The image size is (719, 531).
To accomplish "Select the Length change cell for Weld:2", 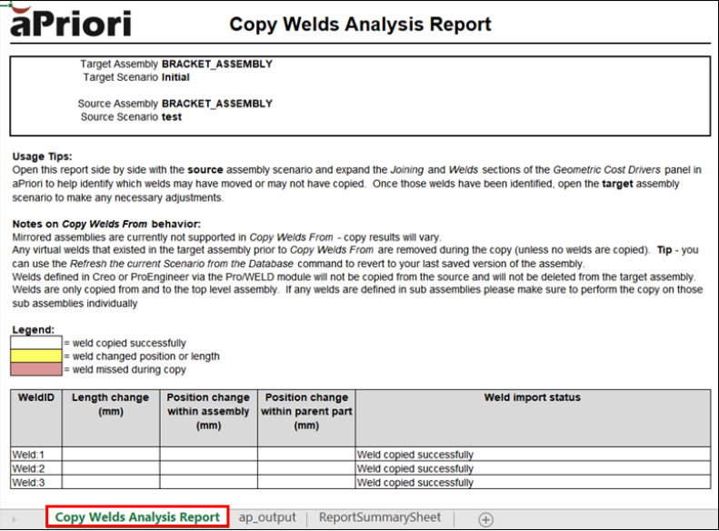I will [111, 469].
